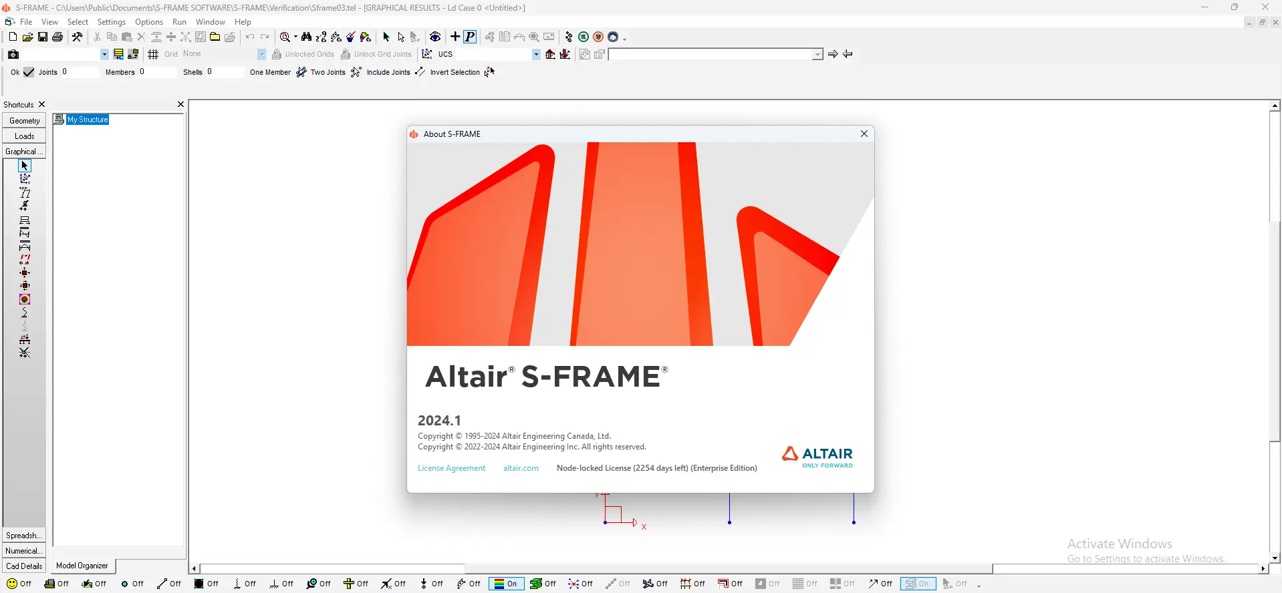Click the Loads shortcut button
1282x593 pixels.
(x=25, y=136)
